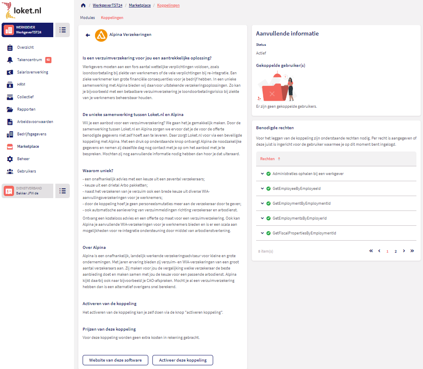Expand the GetEmployeeByEmployeeId row
The height and width of the screenshot is (369, 423).
point(262,189)
